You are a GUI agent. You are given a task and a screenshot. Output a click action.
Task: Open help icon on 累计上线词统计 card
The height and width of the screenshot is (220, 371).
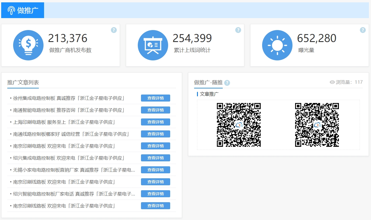[x=238, y=30]
